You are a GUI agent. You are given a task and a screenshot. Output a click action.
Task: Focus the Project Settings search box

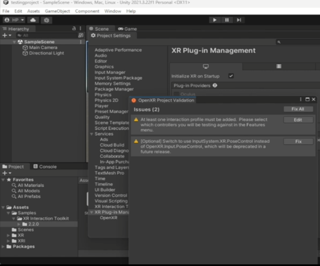point(298,42)
